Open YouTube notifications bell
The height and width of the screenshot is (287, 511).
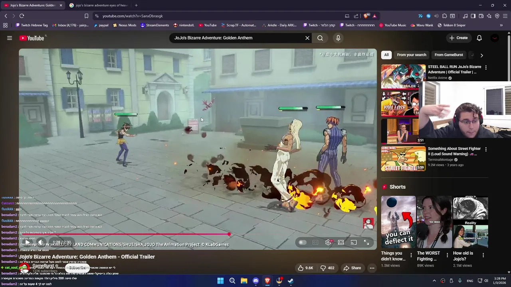tap(479, 38)
